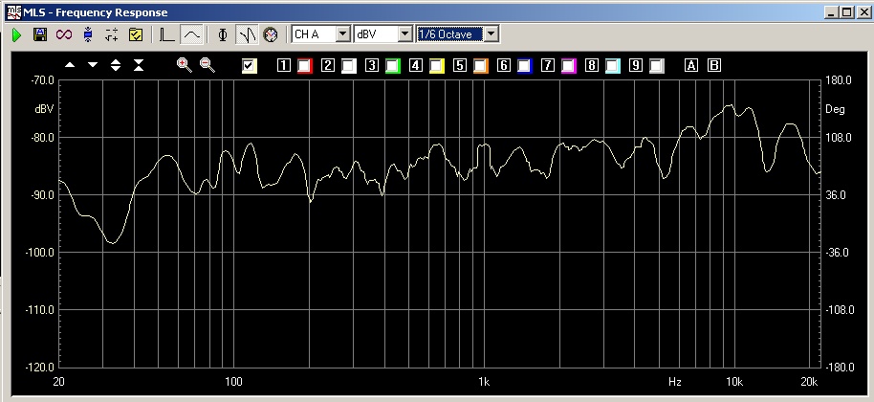Viewport: 874px width, 402px height.
Task: Open the checklist settings icon in toolbar
Action: pos(135,34)
